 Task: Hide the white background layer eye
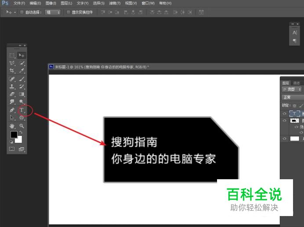[284, 138]
